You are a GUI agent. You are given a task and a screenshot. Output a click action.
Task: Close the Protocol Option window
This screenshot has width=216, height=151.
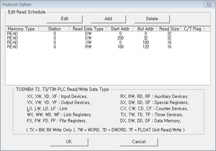[209, 4]
